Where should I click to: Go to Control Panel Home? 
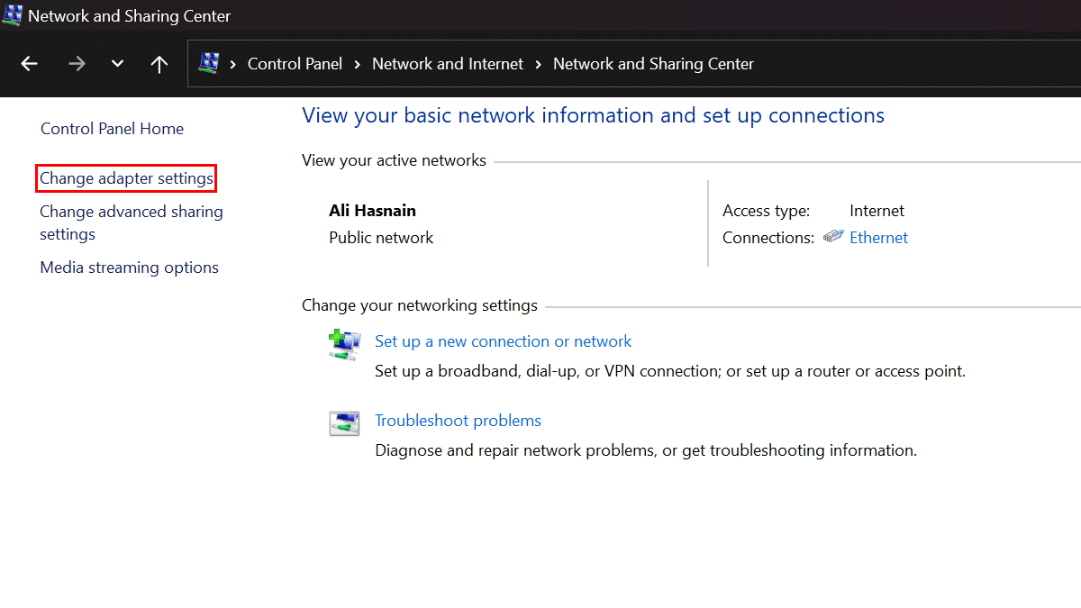click(x=112, y=128)
